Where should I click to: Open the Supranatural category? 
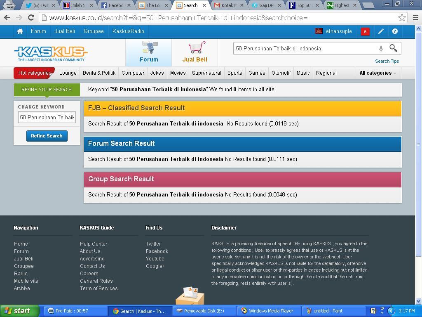point(206,73)
